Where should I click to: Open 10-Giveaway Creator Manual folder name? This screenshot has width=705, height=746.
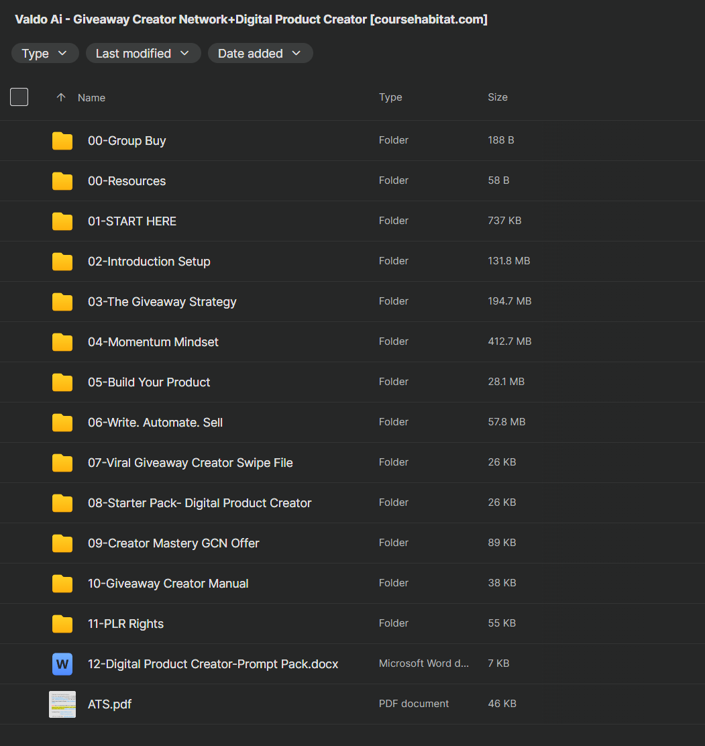(168, 584)
